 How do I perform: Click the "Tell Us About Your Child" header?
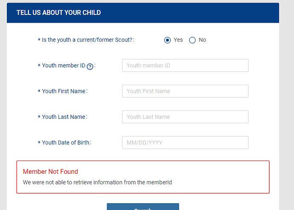click(59, 13)
